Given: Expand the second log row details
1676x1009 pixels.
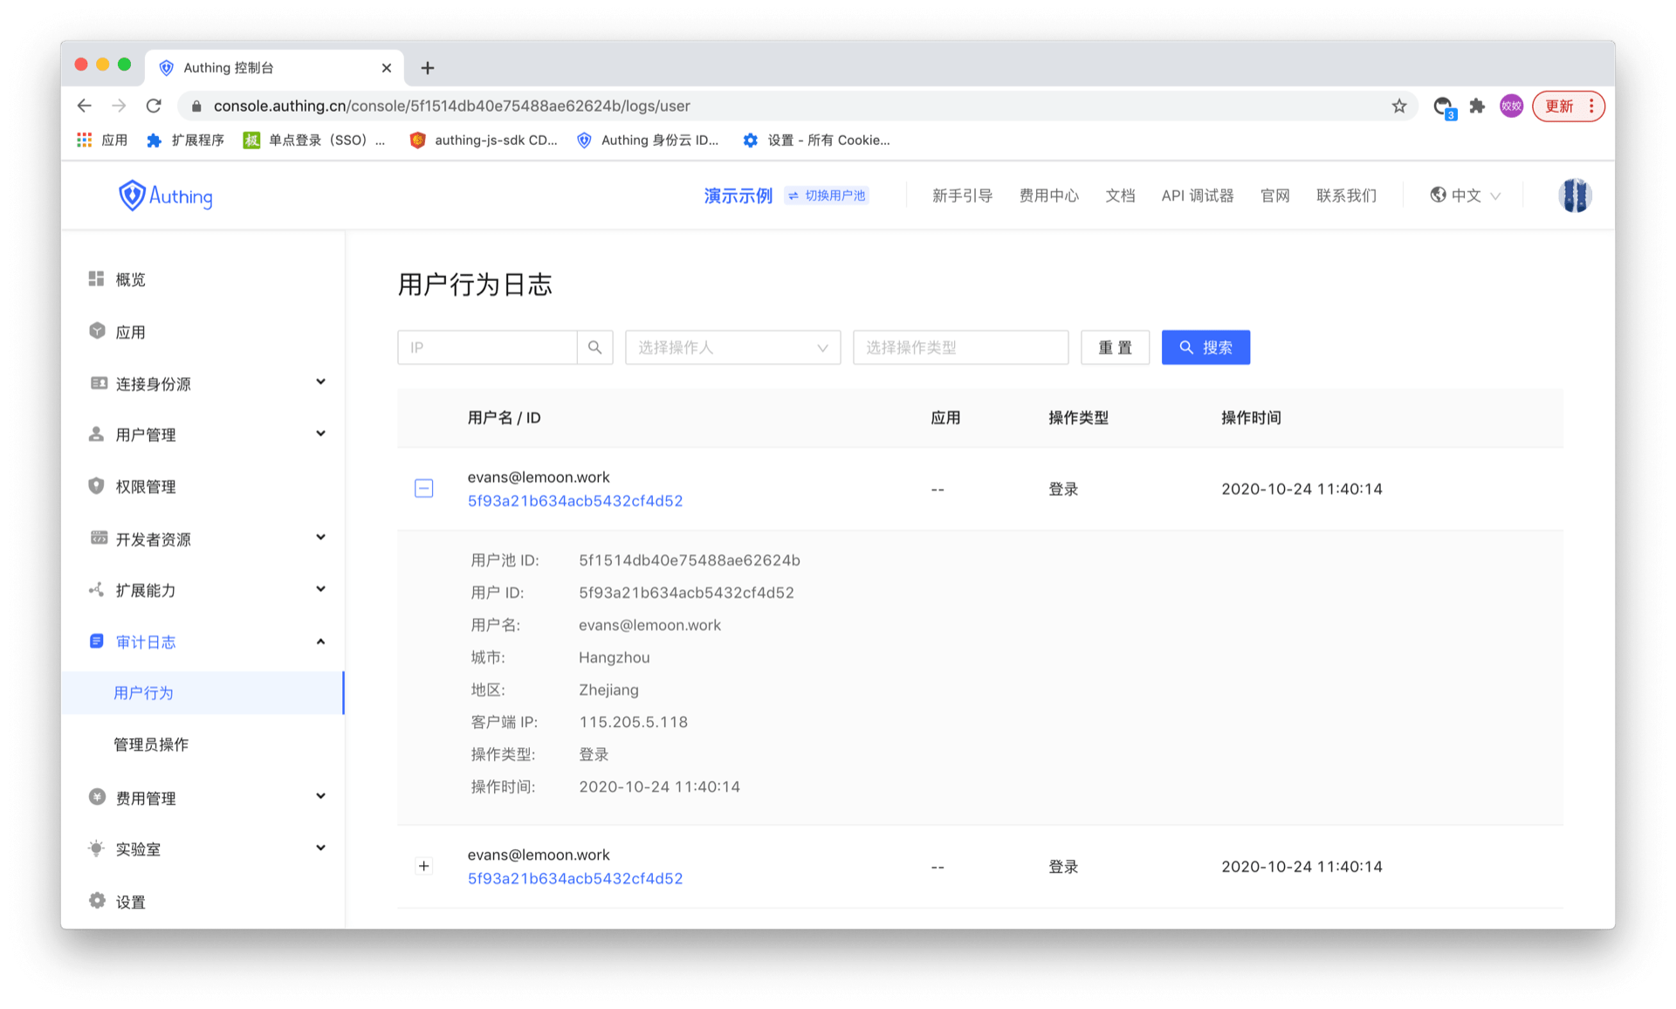Looking at the screenshot, I should [x=423, y=867].
